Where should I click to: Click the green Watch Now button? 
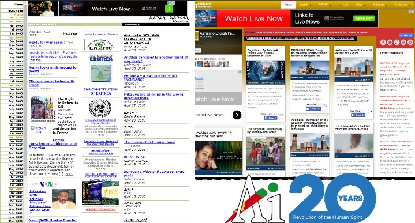tap(364, 18)
